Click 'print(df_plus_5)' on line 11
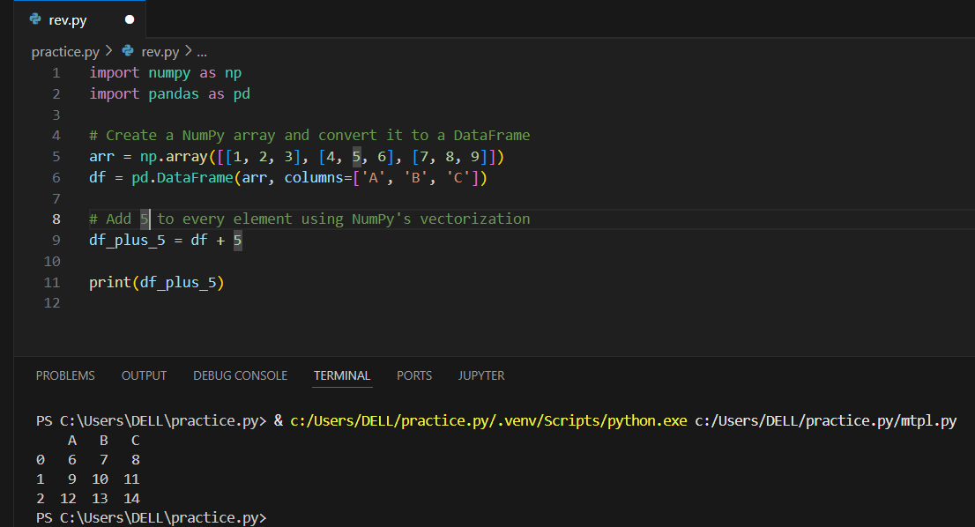Screen dimensions: 975x527 157,283
